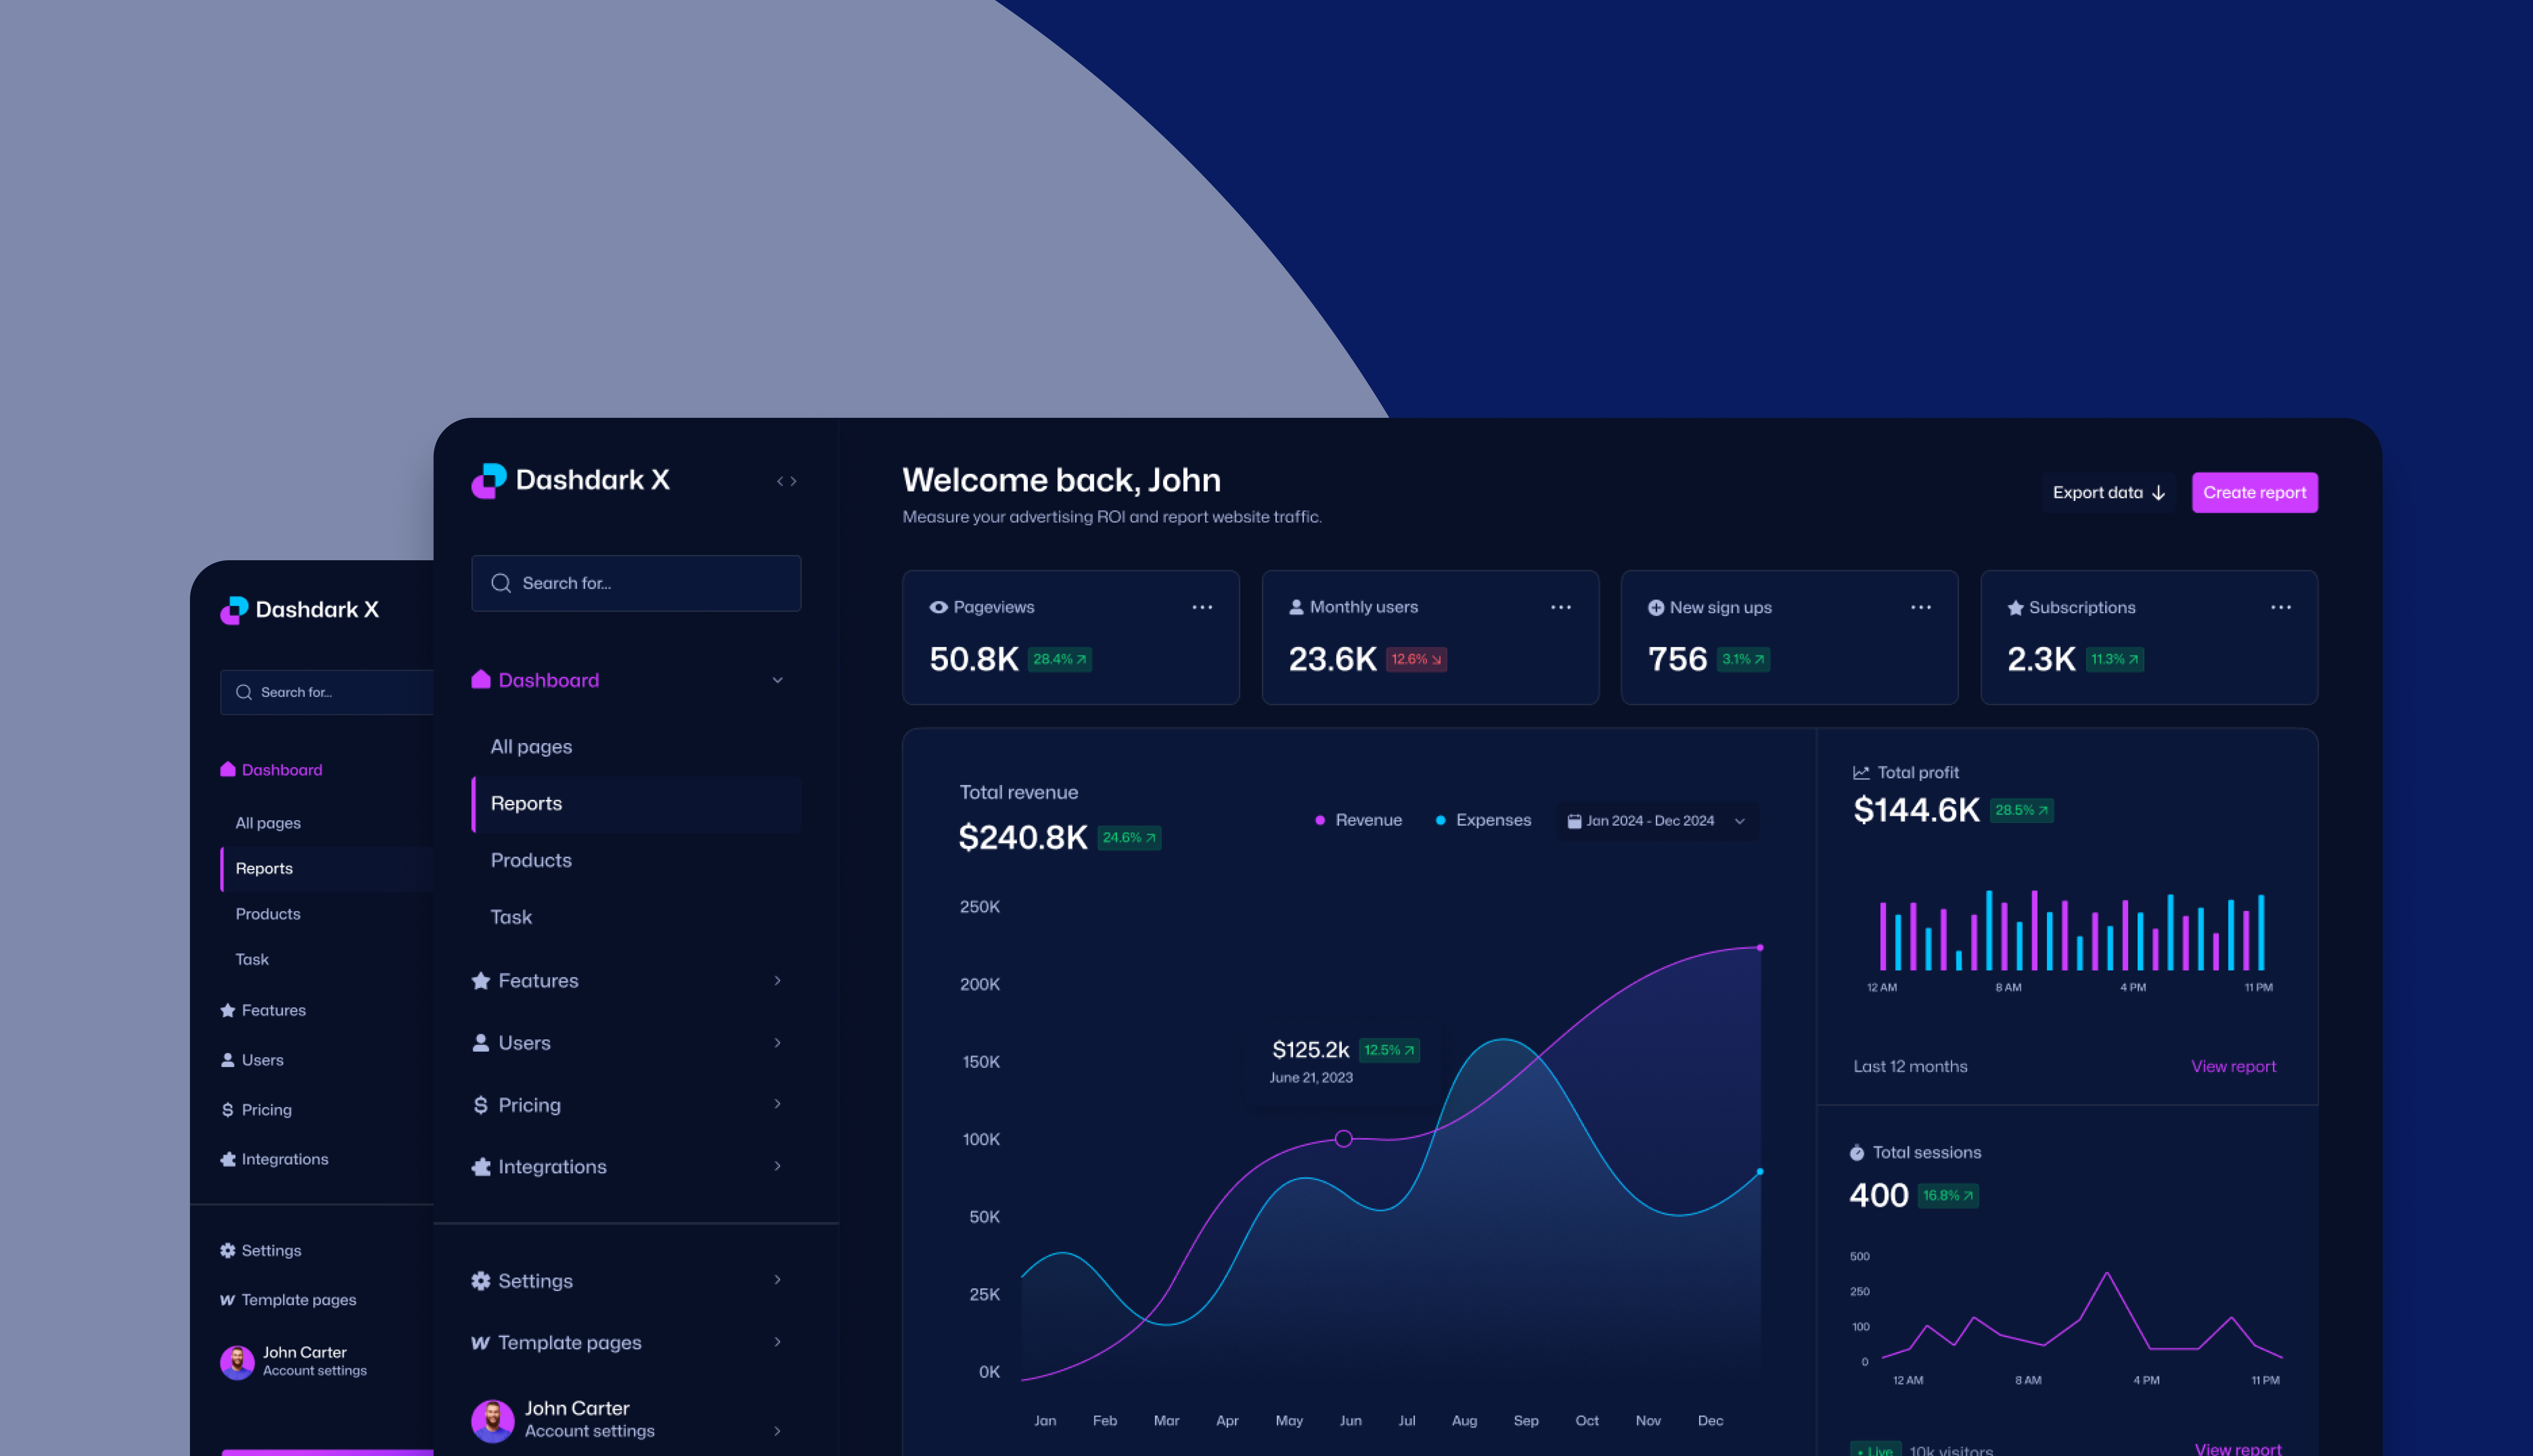
Task: Click the revenue data point marker at June
Action: [x=1344, y=1139]
